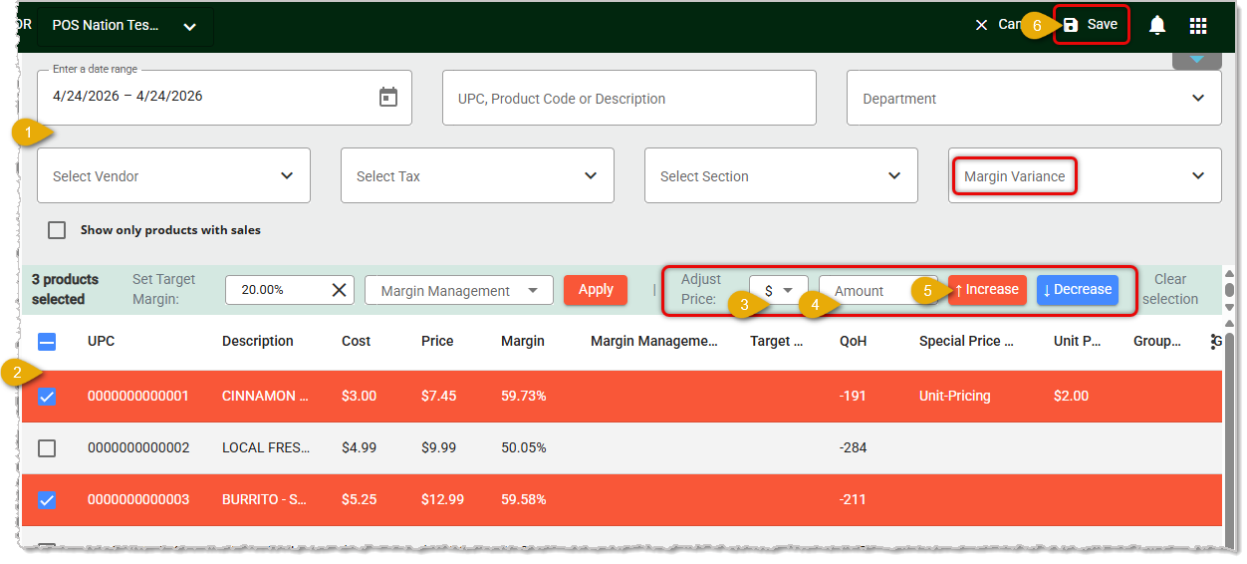The height and width of the screenshot is (564, 1247).
Task: Toggle Show only products with sales
Action: coord(59,230)
